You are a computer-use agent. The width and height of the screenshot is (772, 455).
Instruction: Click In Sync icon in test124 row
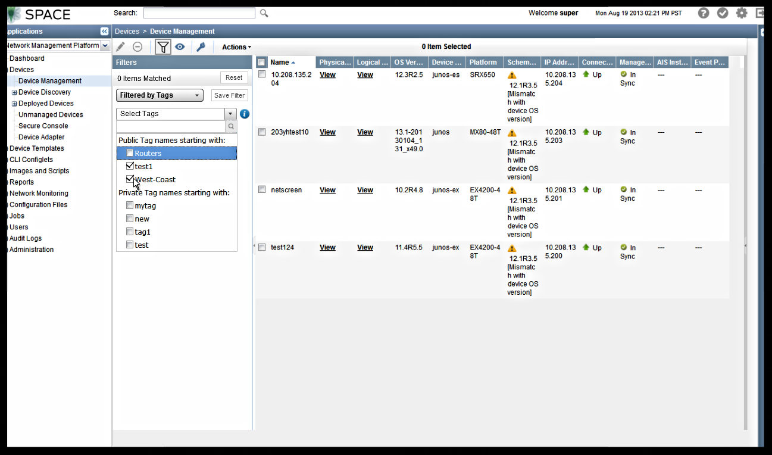tap(623, 247)
